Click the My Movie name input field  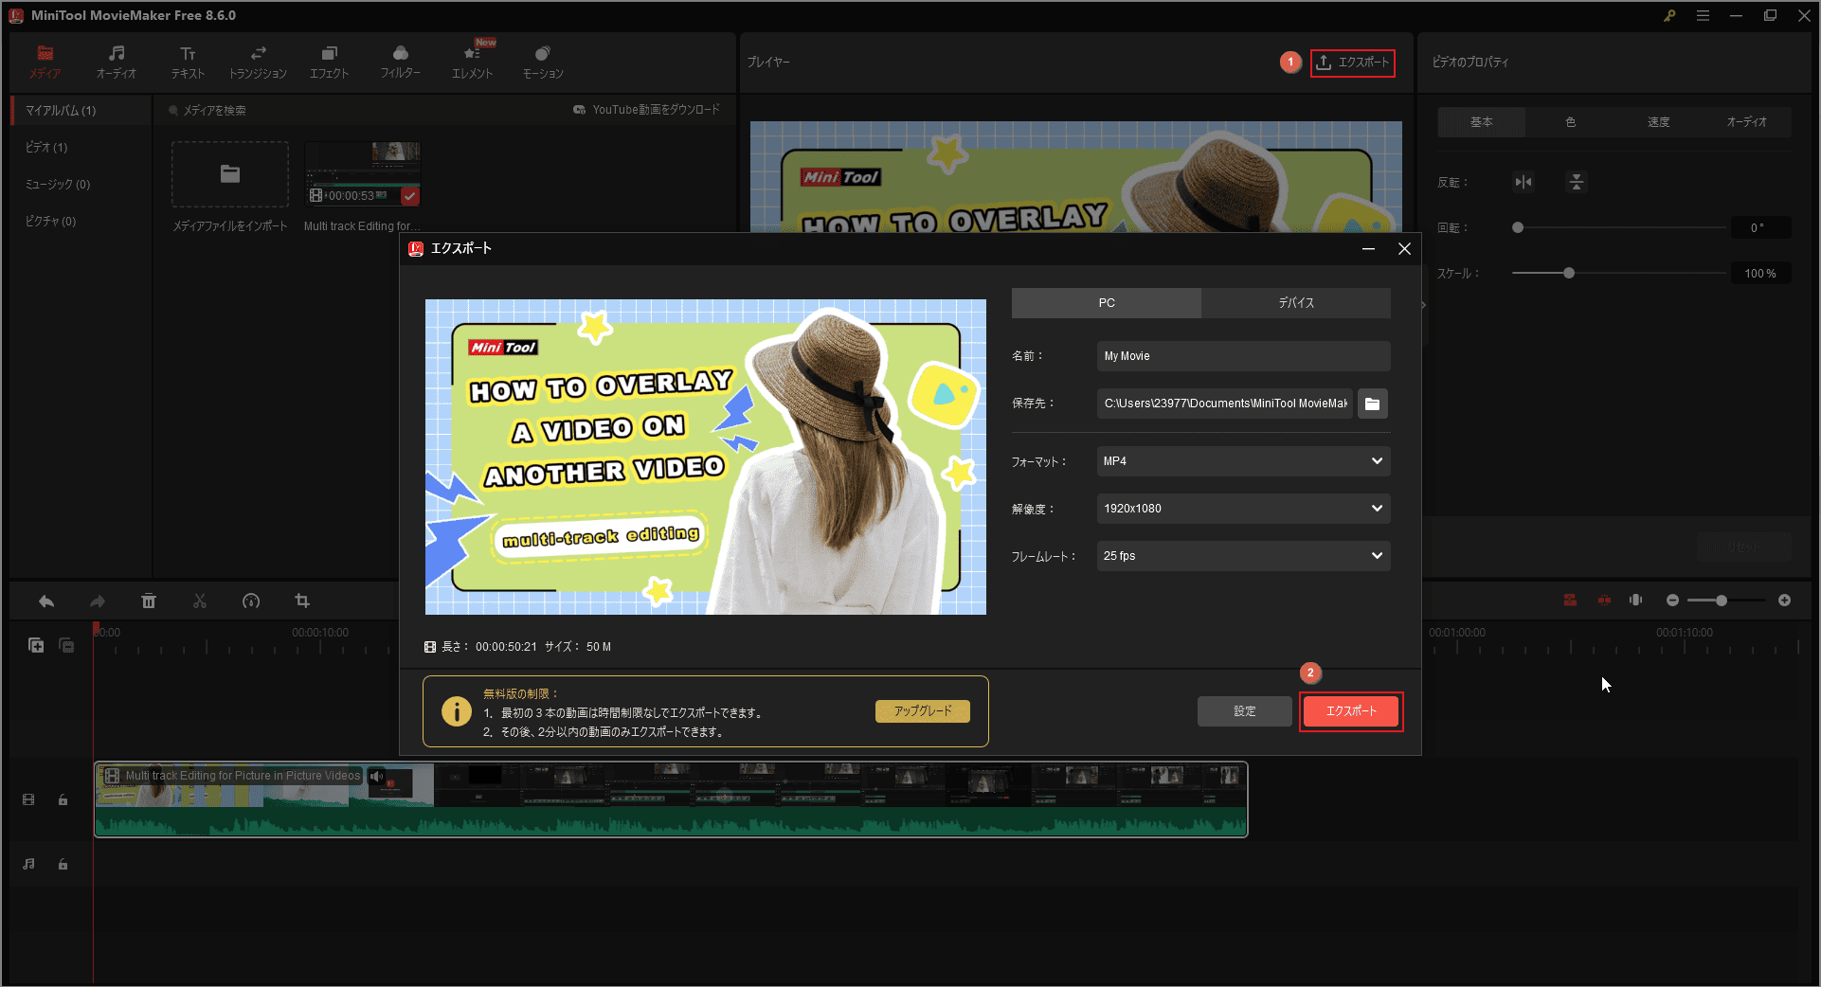pyautogui.click(x=1242, y=355)
